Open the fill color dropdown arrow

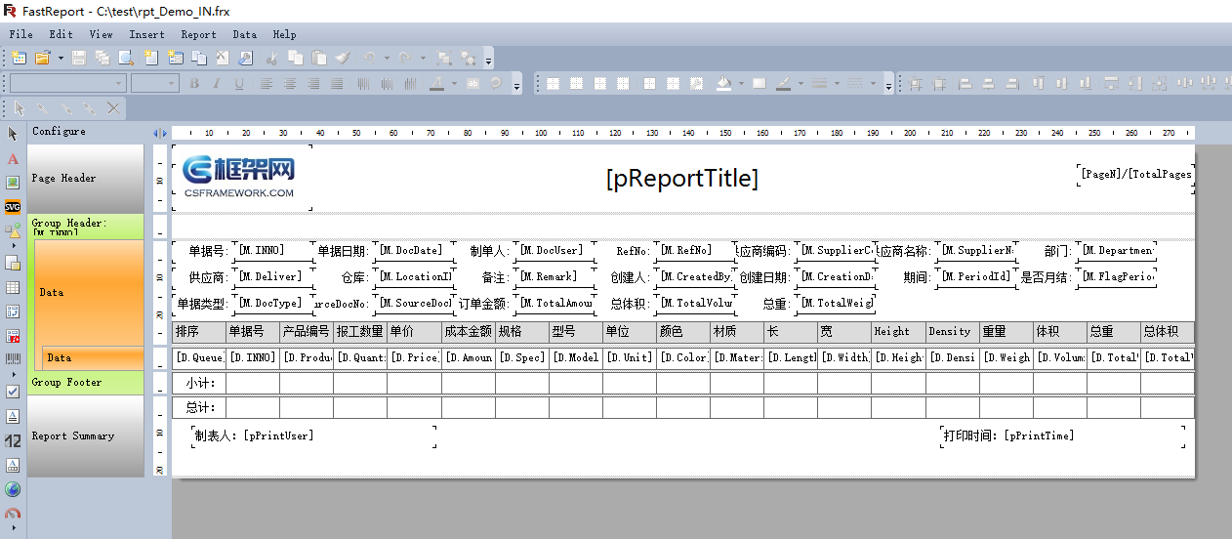click(741, 83)
